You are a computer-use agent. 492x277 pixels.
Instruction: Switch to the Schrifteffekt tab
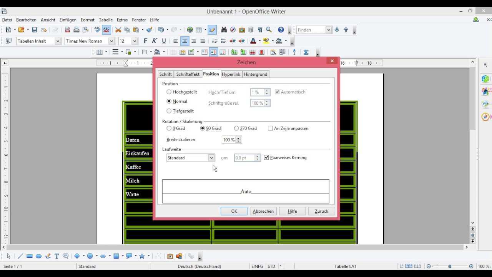[188, 74]
